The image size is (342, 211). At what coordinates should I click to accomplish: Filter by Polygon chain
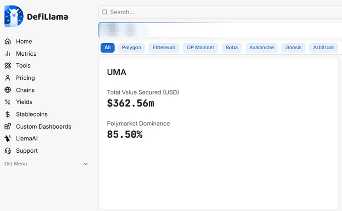pos(132,48)
